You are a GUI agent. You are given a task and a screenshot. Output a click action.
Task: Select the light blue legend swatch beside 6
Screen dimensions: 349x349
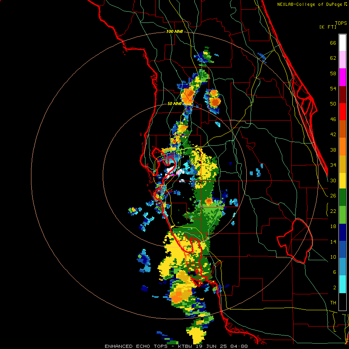342,267
